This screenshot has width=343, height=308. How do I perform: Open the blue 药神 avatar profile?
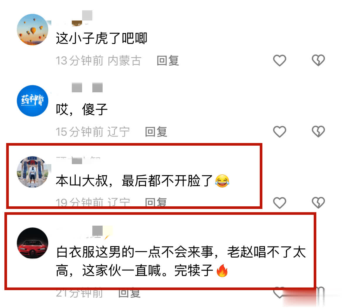click(x=33, y=101)
